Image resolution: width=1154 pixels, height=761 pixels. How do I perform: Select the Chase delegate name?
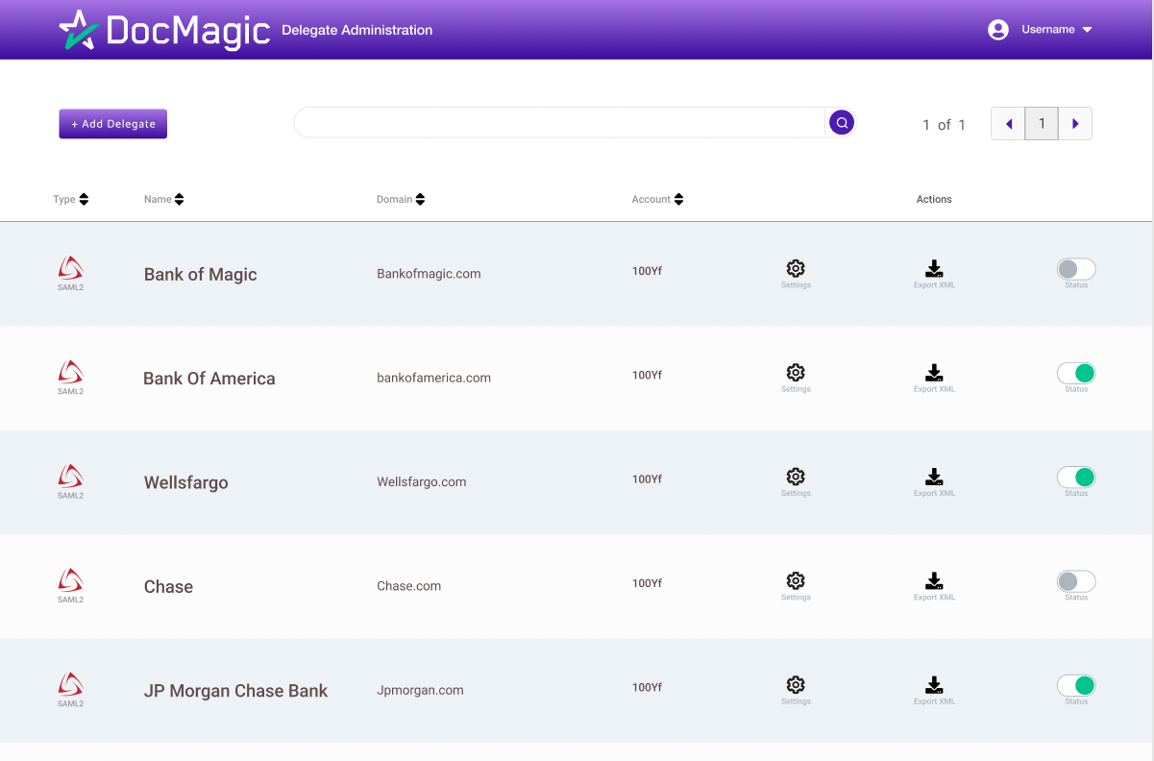[x=169, y=586]
